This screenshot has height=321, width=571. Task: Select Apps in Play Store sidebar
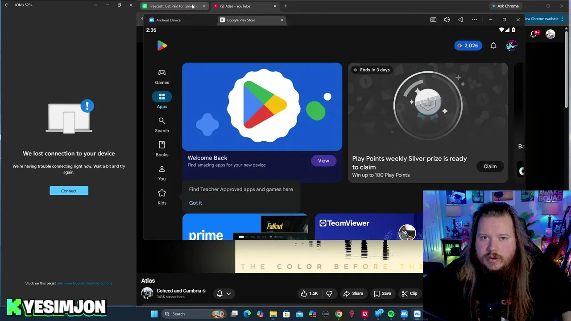click(x=162, y=101)
